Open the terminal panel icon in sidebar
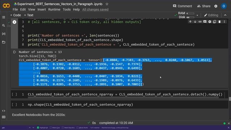The height and width of the screenshot is (130, 231). 4,117
